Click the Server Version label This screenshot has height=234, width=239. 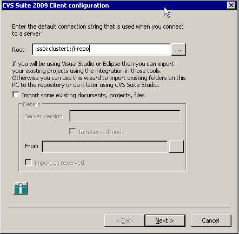point(44,116)
